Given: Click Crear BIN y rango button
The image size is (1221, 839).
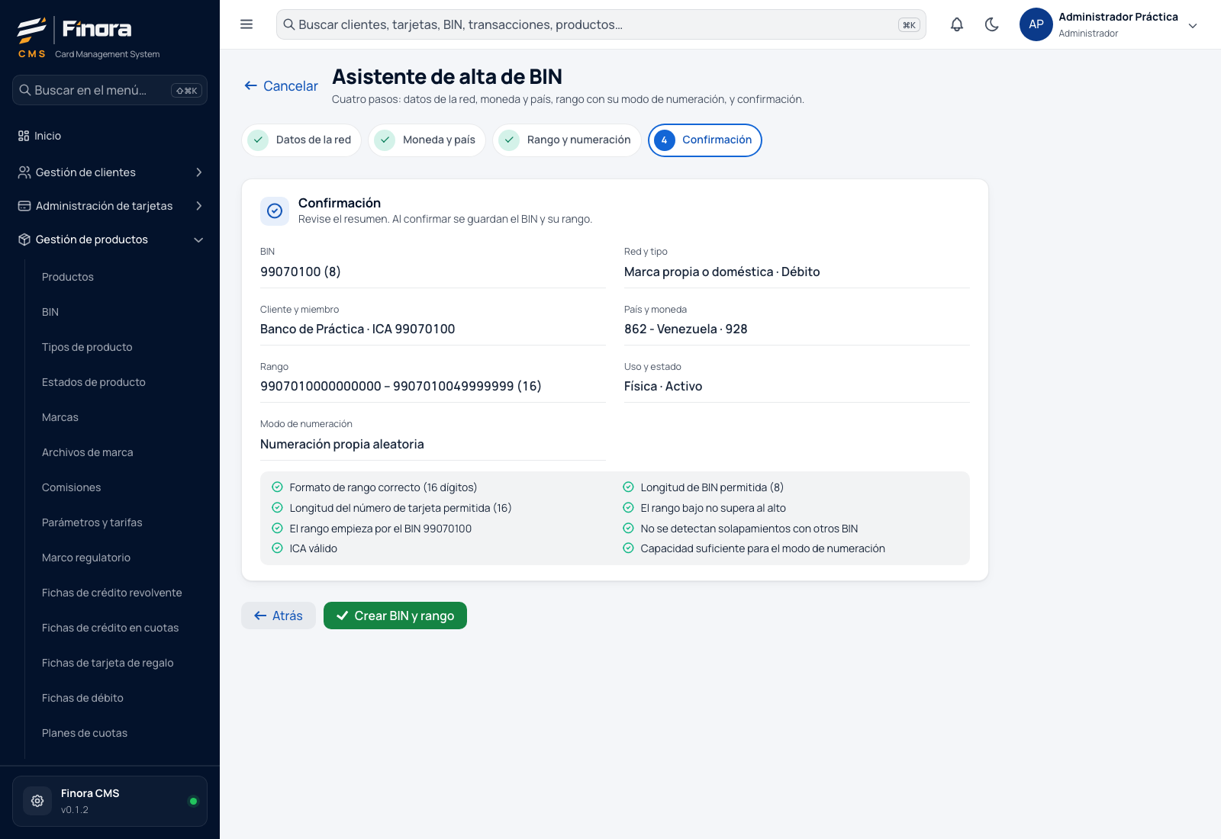Looking at the screenshot, I should (395, 616).
